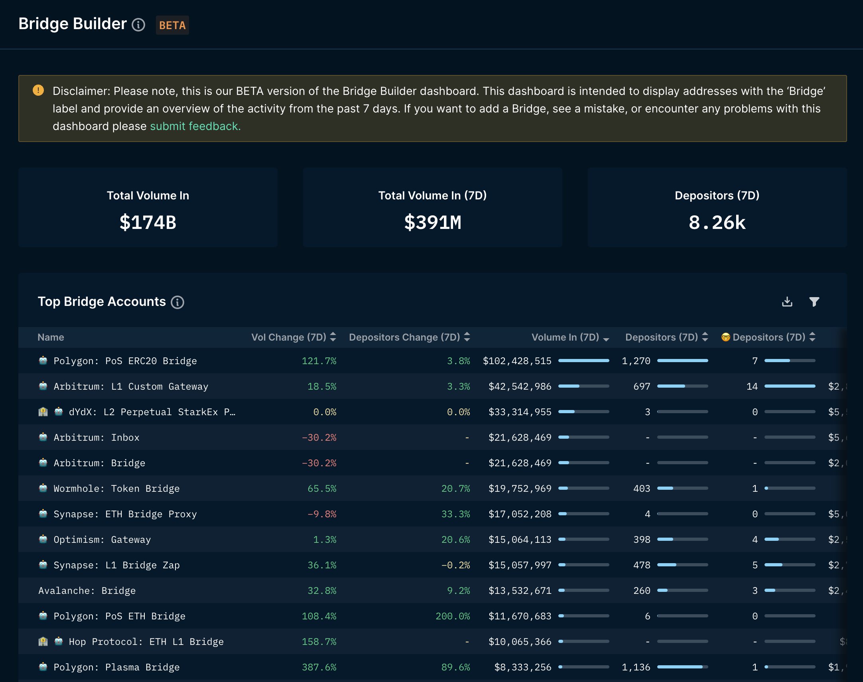
Task: Open Avalanche: Bridge account
Action: (87, 591)
